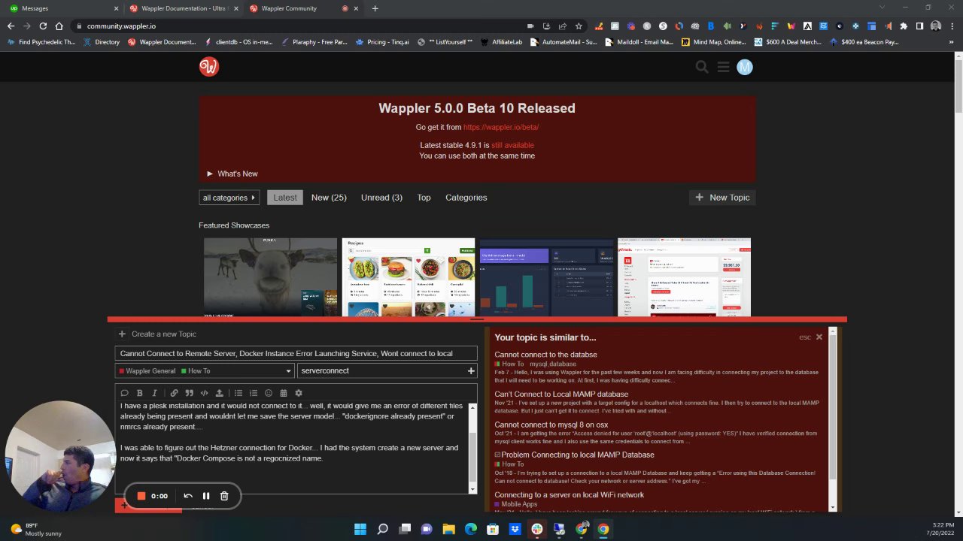Select the Latest tab

point(285,198)
